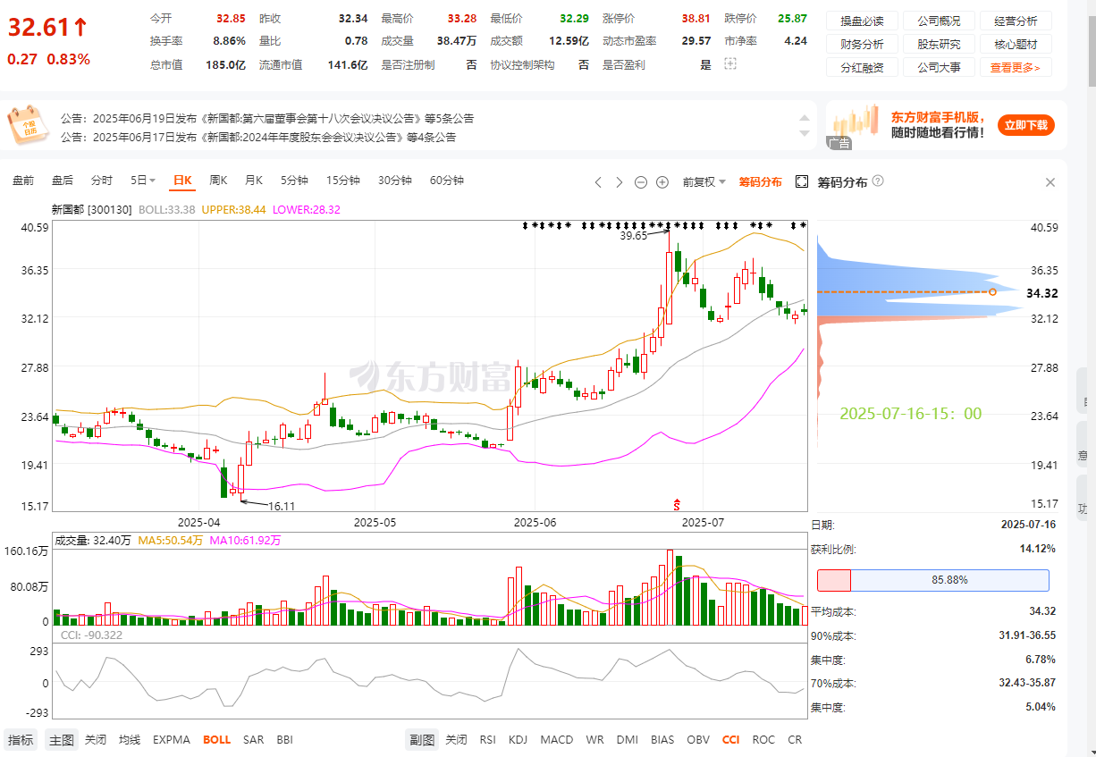Select 均线 main chart indicator
1096x757 pixels.
(x=130, y=740)
